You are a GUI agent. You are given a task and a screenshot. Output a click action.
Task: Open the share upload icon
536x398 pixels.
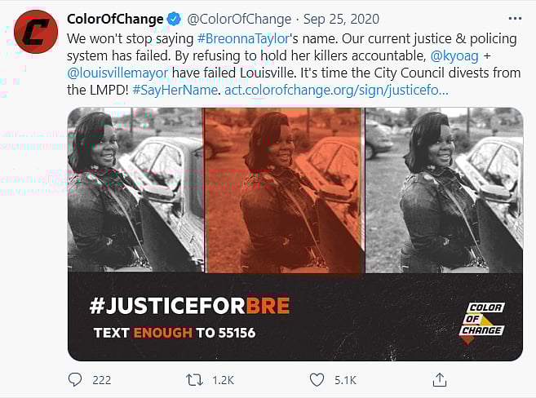tap(440, 379)
